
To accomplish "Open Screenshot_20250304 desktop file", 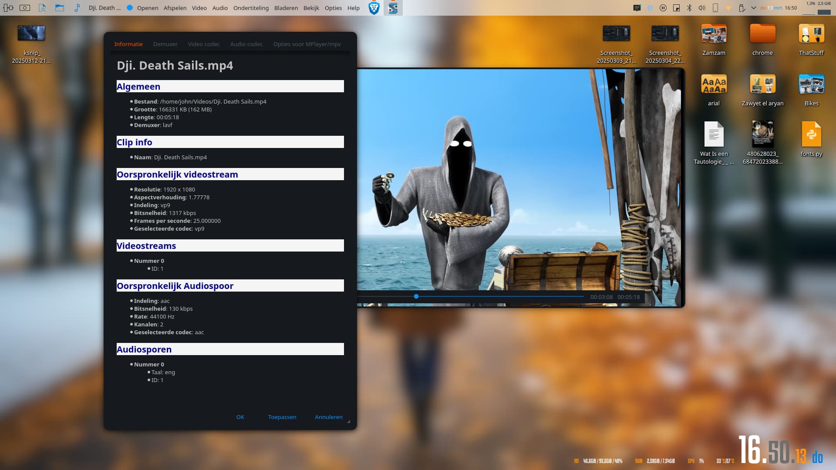I will 665,44.
